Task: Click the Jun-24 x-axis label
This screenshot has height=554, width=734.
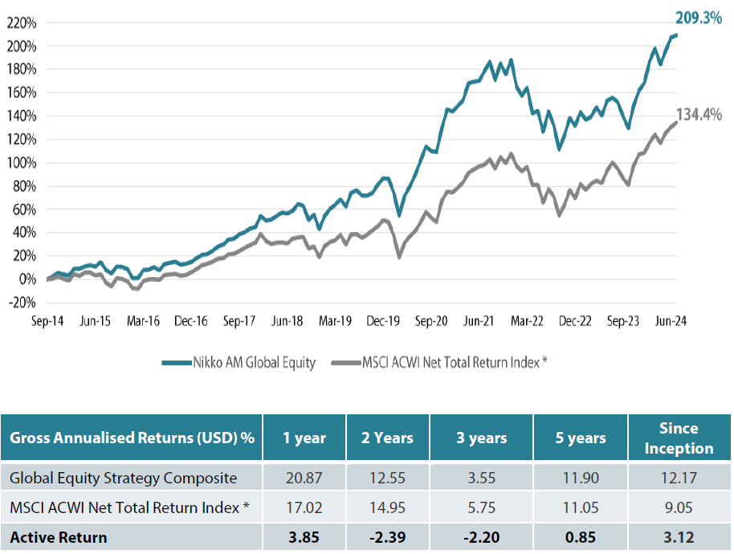Action: click(671, 321)
